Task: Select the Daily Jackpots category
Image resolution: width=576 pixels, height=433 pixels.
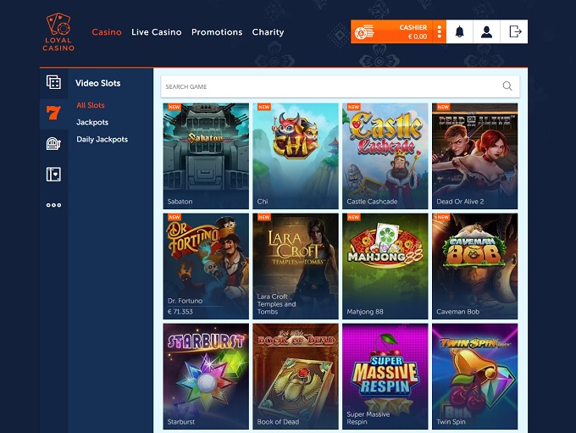Action: point(102,140)
